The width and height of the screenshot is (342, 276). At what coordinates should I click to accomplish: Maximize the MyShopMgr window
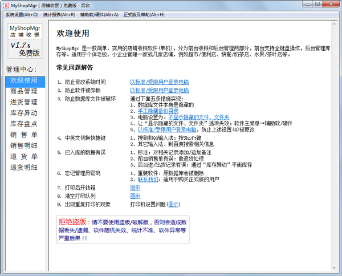pos(317,4)
